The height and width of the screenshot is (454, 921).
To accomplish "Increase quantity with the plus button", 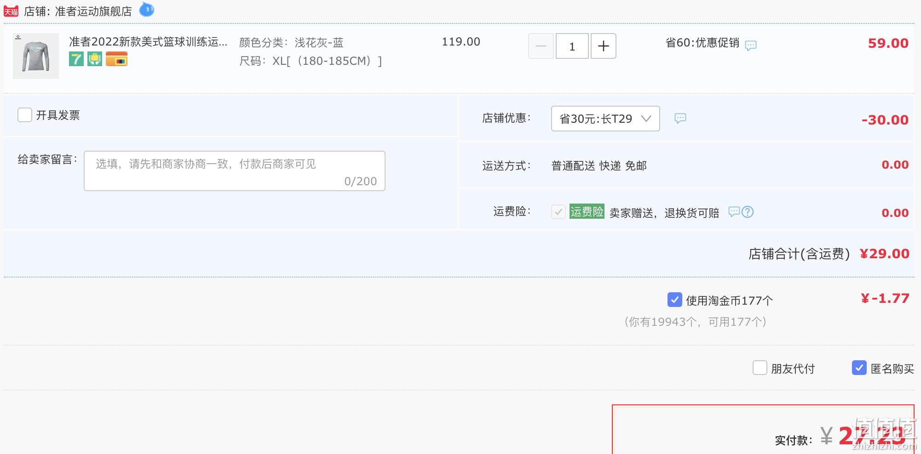I will [603, 46].
